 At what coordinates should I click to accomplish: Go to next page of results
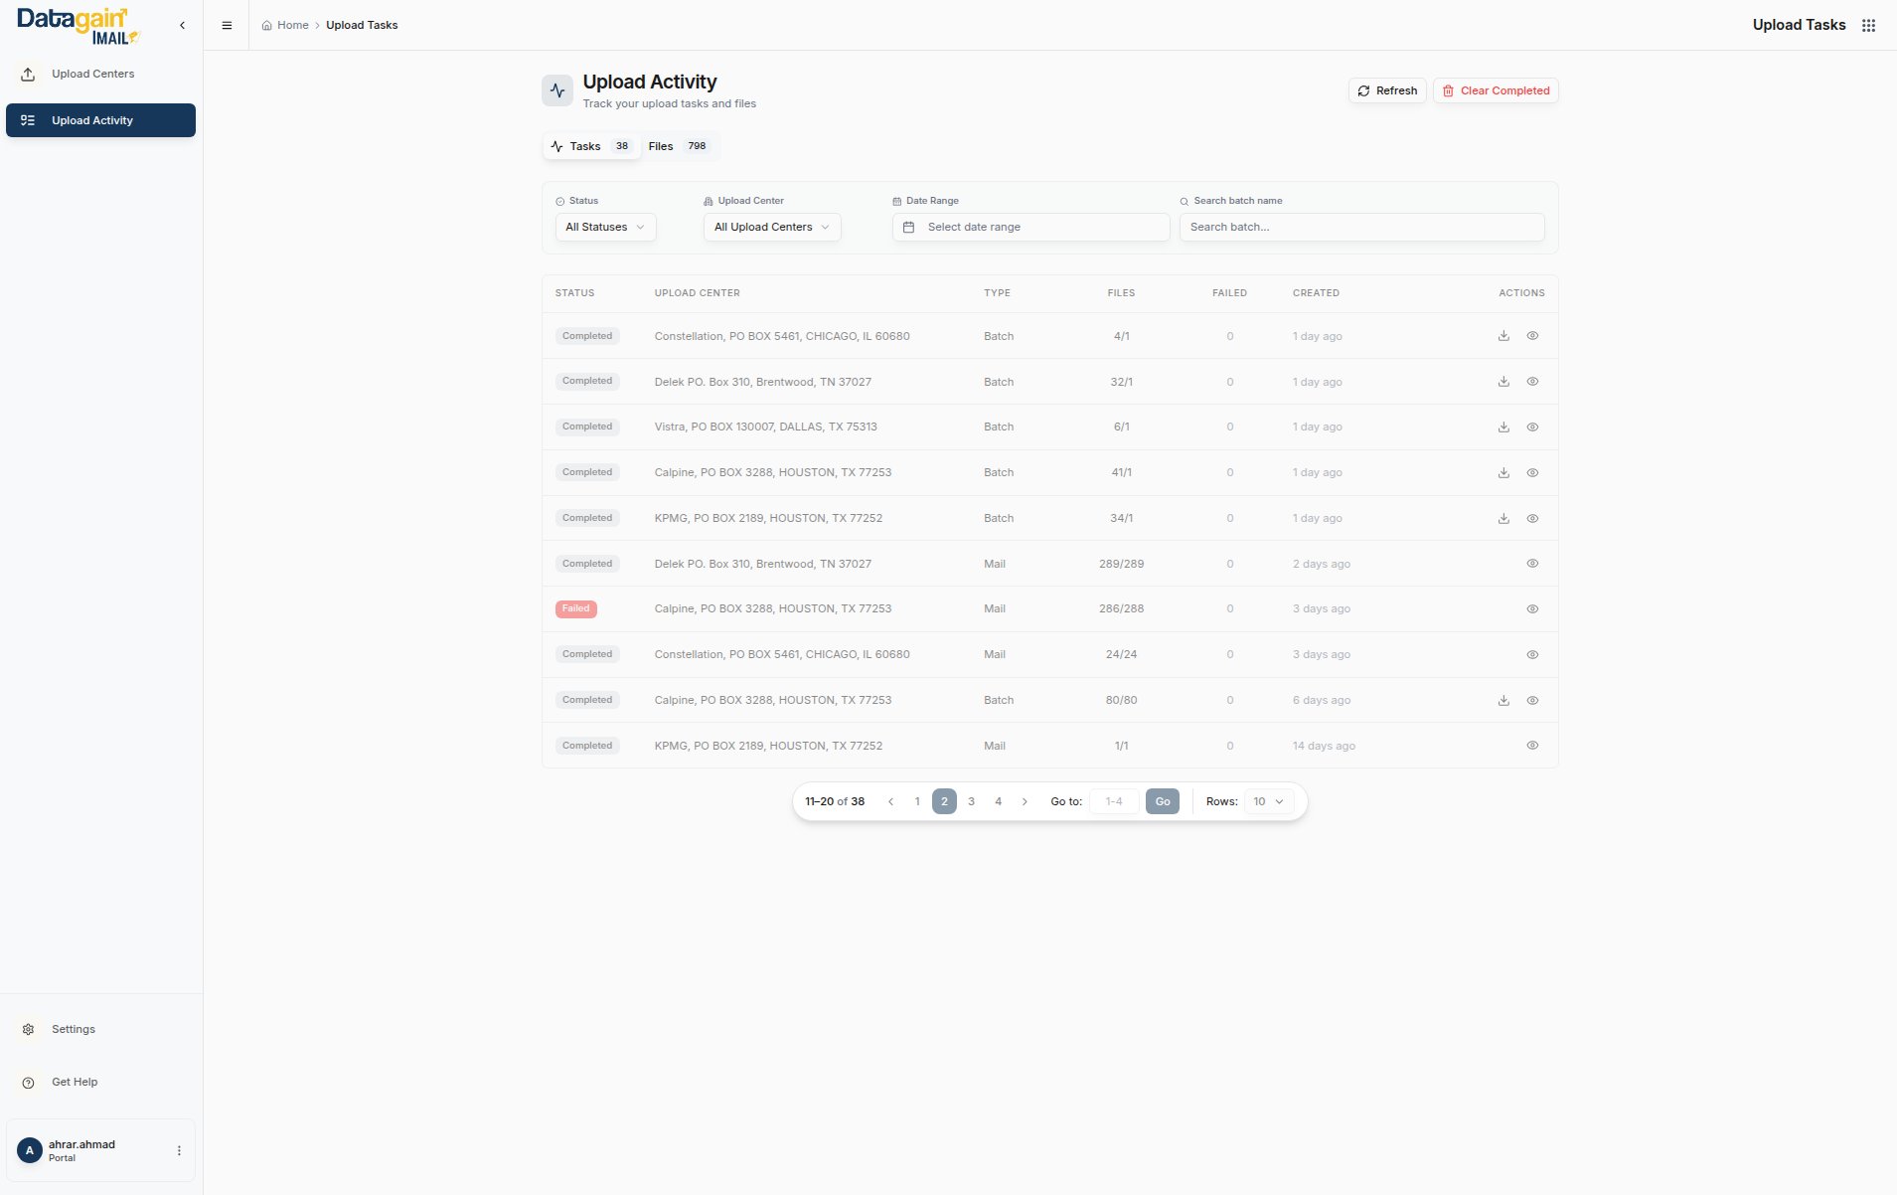(x=1025, y=802)
